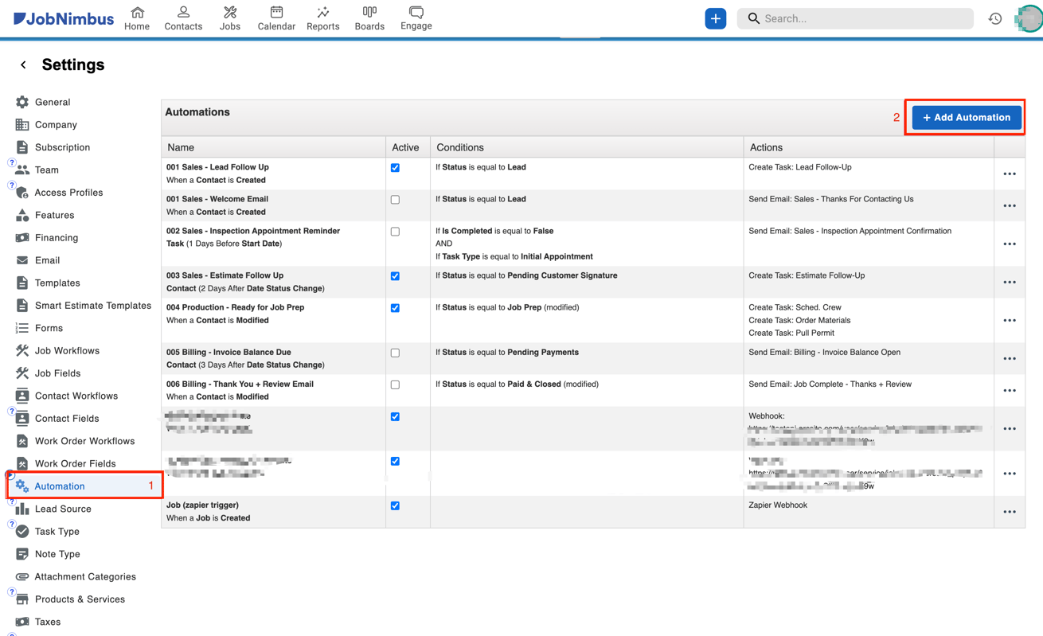
Task: Click the blue quick-add plus icon
Action: click(715, 18)
